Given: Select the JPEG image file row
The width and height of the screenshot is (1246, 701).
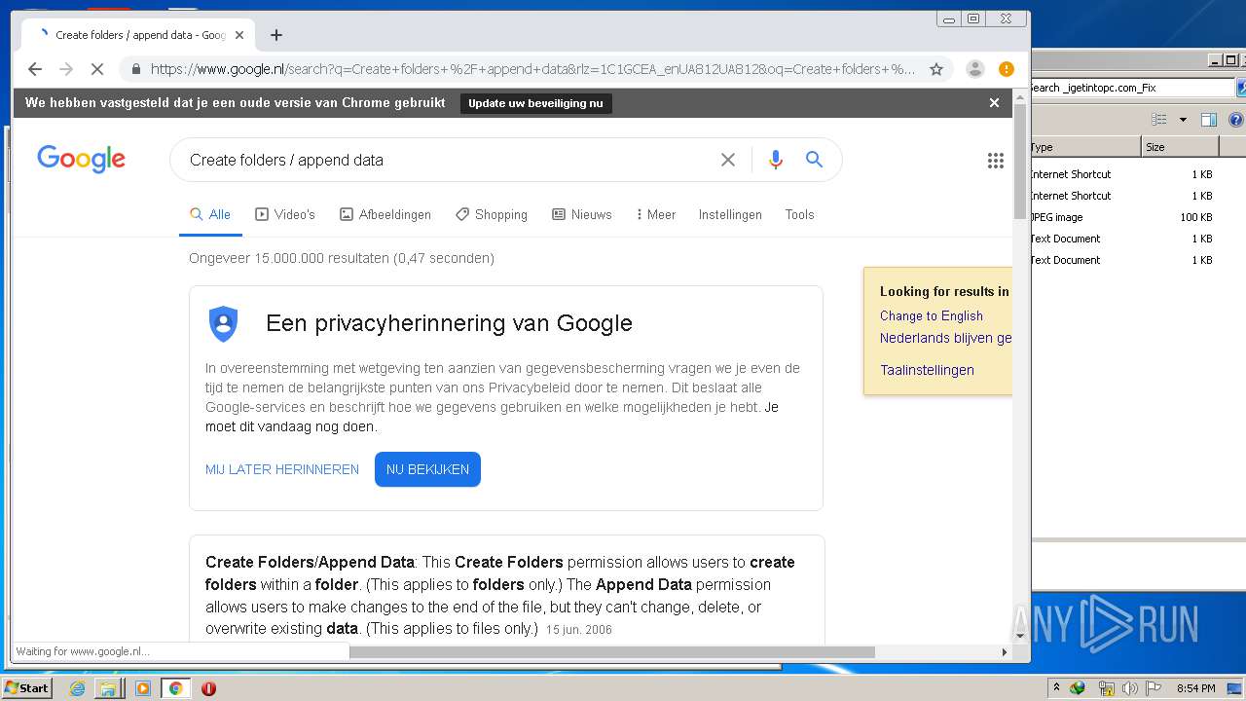Looking at the screenshot, I should pos(1121,217).
